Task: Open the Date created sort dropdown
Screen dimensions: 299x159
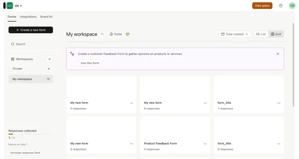Action: pos(235,34)
